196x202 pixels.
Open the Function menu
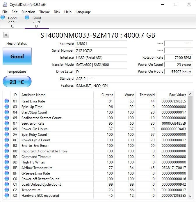[28, 12]
